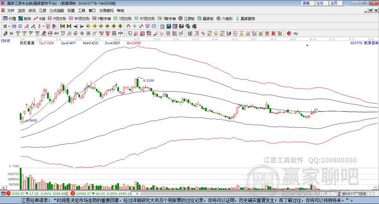
Task: Open the 9T四方形 tool
Action: click(x=145, y=19)
